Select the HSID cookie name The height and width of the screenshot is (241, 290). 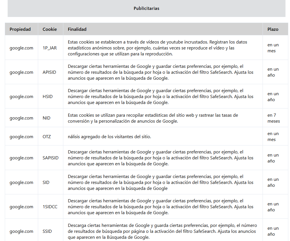point(47,97)
